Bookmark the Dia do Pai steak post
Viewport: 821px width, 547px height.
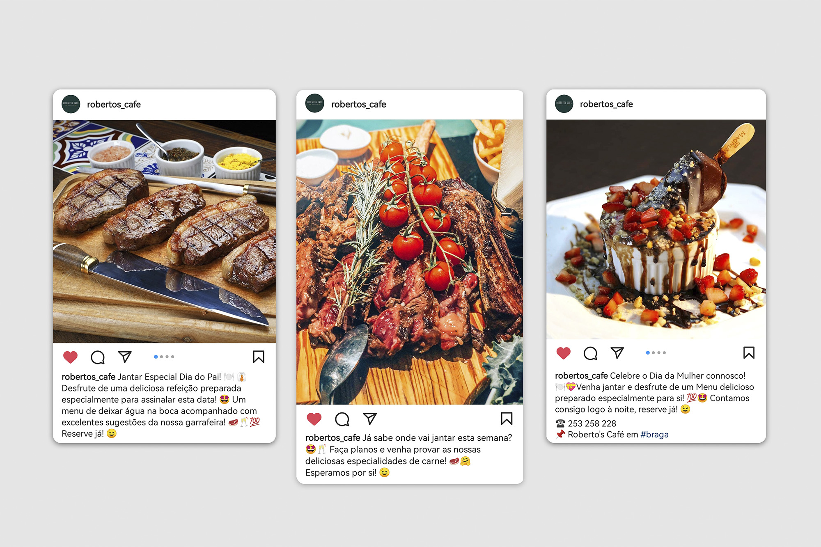(x=259, y=357)
